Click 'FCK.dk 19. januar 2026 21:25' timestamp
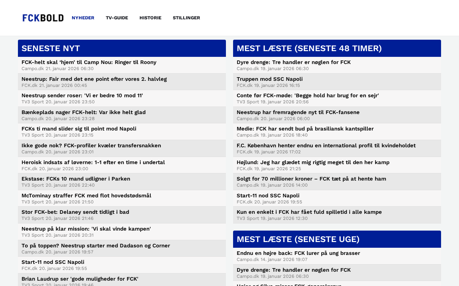This screenshot has width=459, height=286. [x=269, y=169]
